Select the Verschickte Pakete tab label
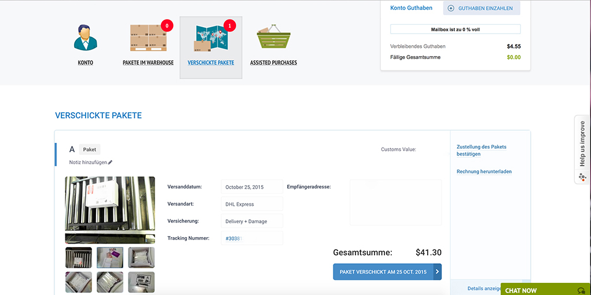 pos(211,63)
